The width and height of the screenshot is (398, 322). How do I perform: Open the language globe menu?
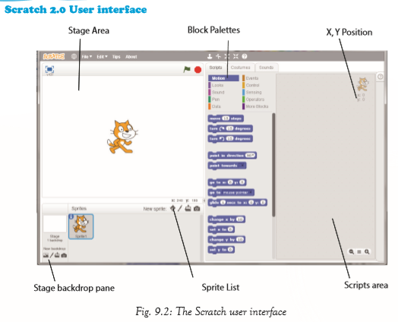74,56
